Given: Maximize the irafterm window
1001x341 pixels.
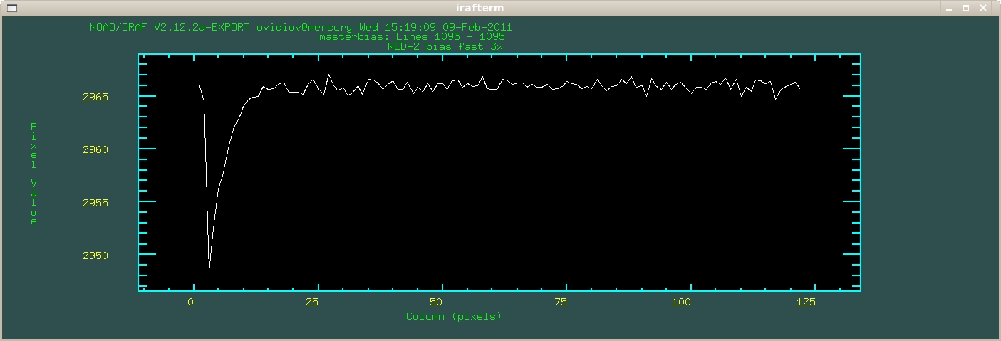Looking at the screenshot, I should pyautogui.click(x=966, y=7).
